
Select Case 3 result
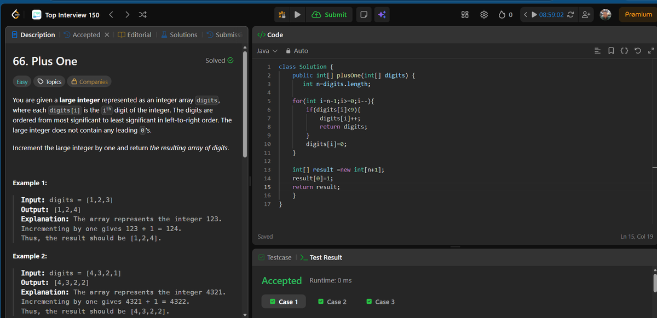point(380,302)
